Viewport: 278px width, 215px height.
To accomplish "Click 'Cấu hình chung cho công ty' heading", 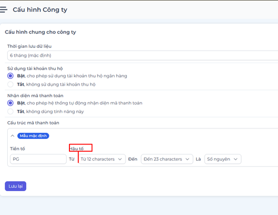I will pos(41,32).
